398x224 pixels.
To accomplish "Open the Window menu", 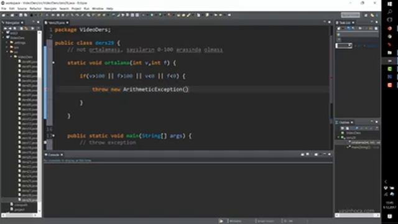I will [98, 9].
